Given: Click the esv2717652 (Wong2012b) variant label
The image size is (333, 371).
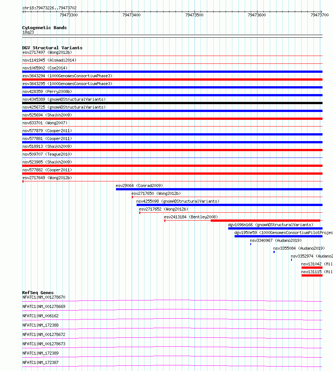Looking at the screenshot, I should pyautogui.click(x=164, y=209).
